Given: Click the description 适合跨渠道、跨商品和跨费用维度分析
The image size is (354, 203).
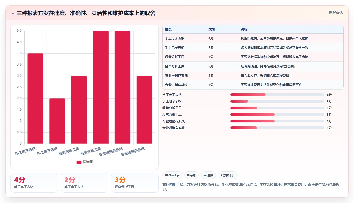Looking at the screenshot, I should (268, 66).
